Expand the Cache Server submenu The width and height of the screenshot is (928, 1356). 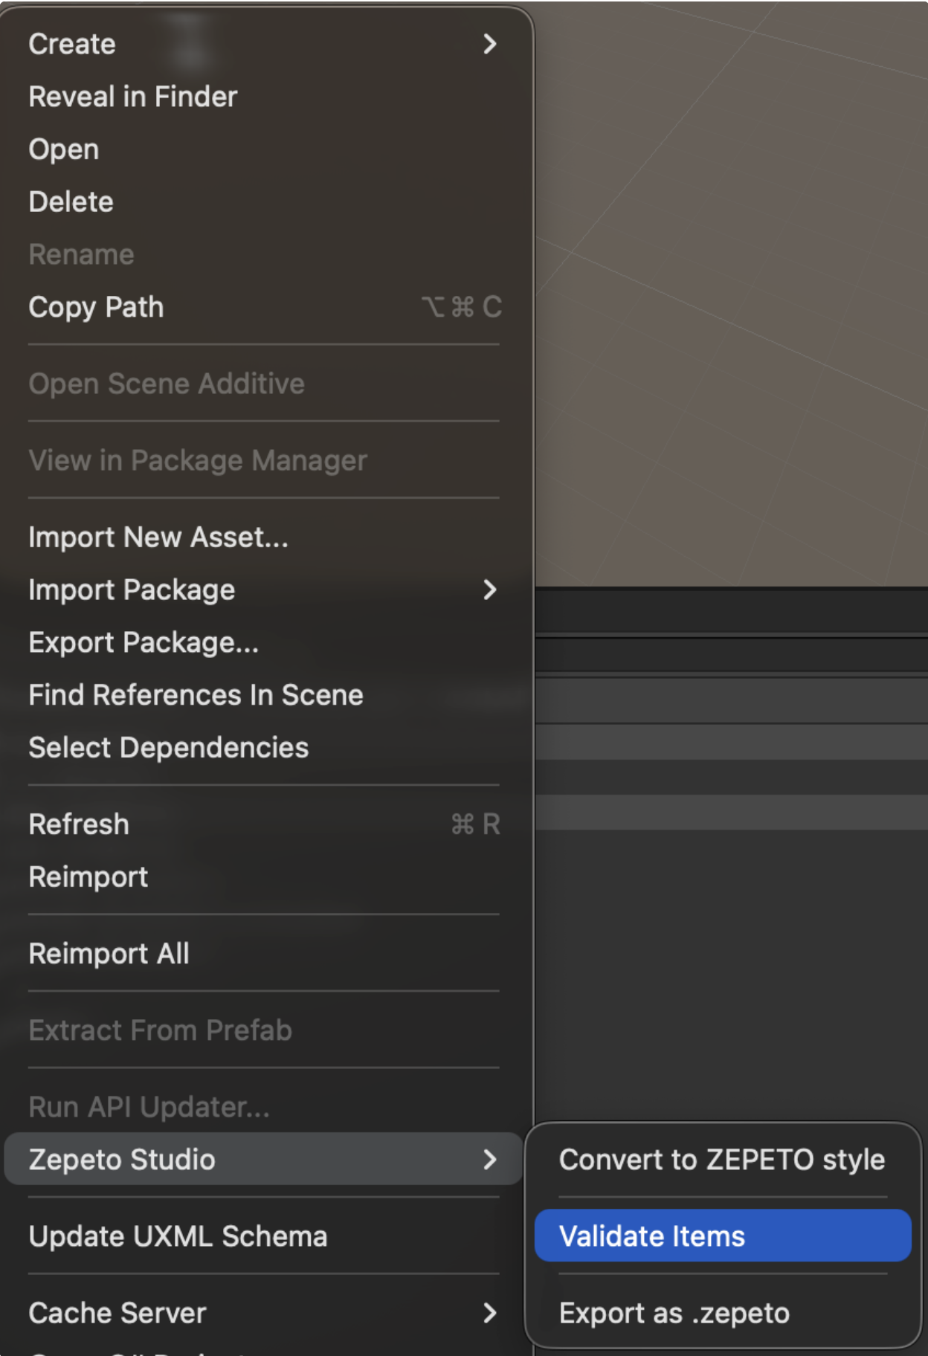click(263, 1313)
